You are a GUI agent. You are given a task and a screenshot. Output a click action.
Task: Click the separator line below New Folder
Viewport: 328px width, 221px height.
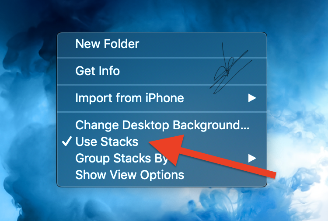coord(162,58)
